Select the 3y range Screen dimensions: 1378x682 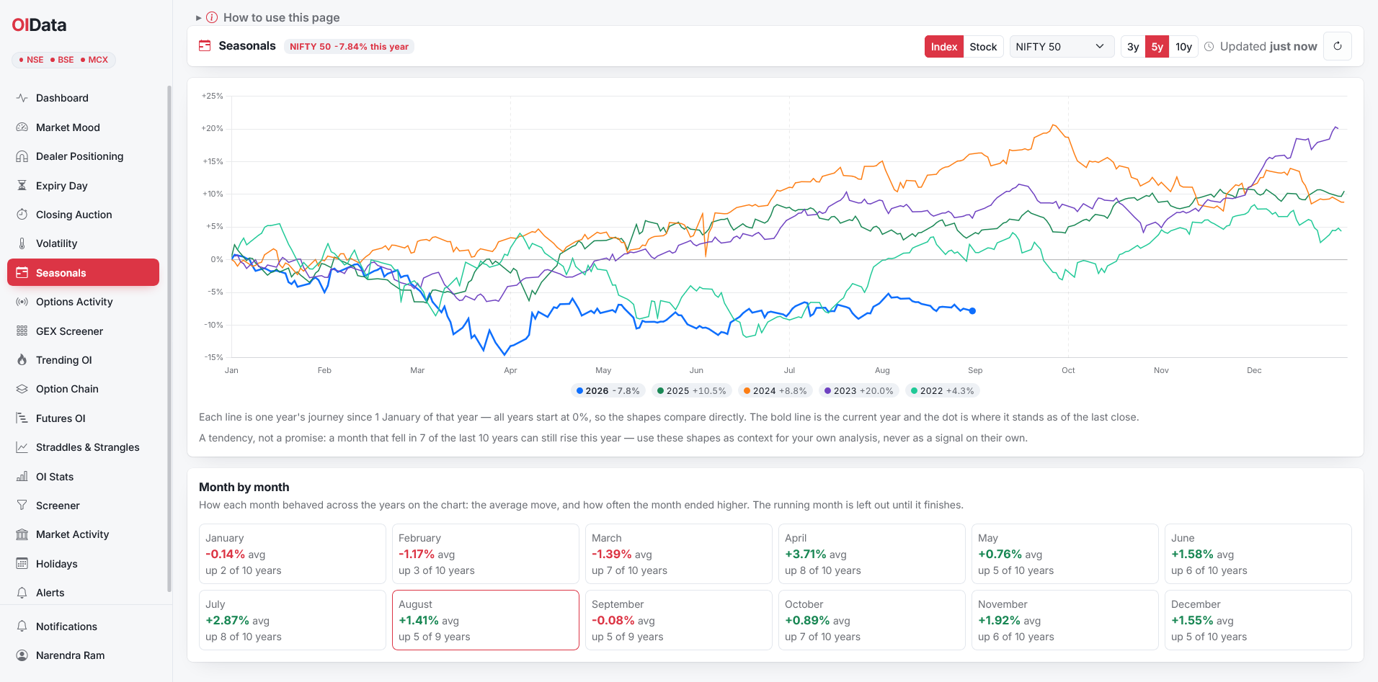pos(1133,47)
